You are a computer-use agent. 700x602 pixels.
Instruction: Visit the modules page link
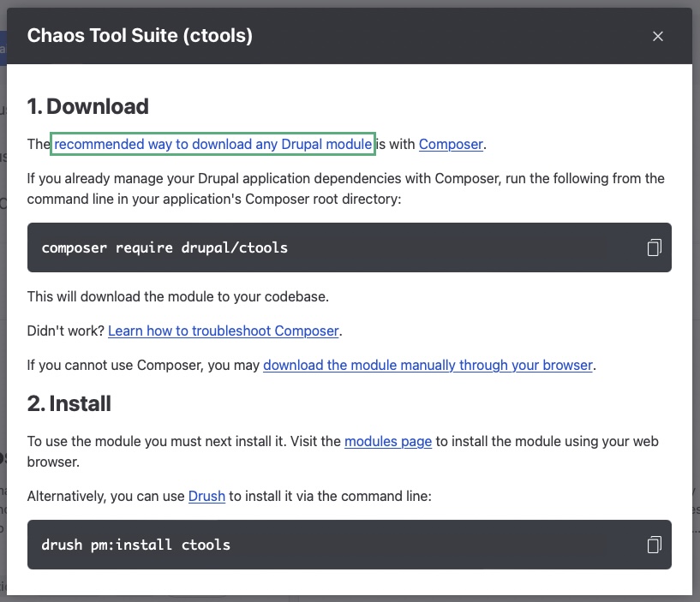pos(387,441)
